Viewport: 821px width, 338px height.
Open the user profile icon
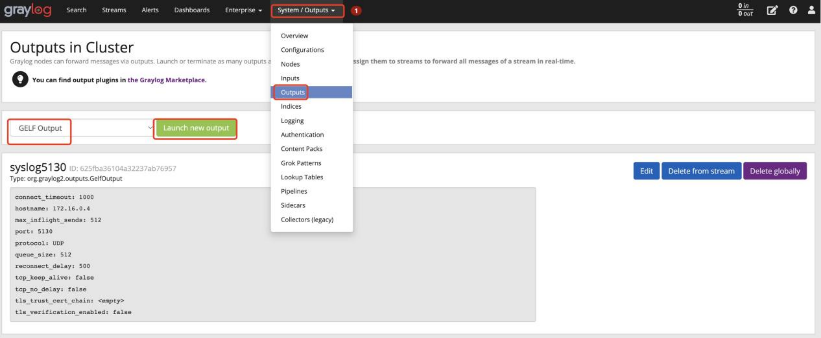(811, 10)
